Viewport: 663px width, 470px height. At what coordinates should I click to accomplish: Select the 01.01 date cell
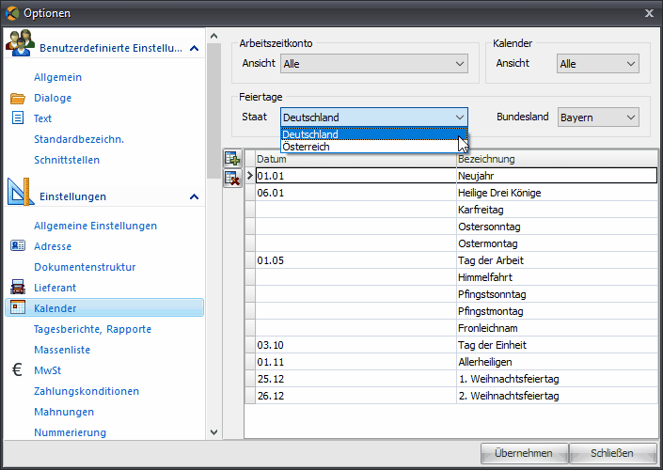(x=356, y=176)
